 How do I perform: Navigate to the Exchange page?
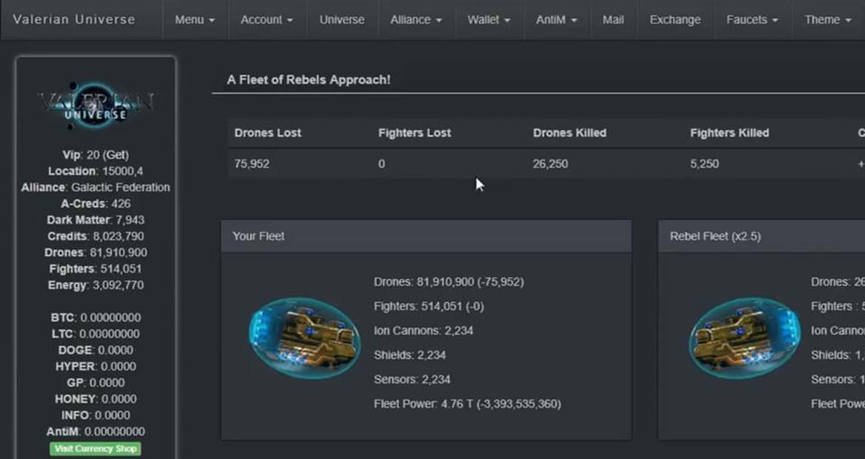(675, 20)
